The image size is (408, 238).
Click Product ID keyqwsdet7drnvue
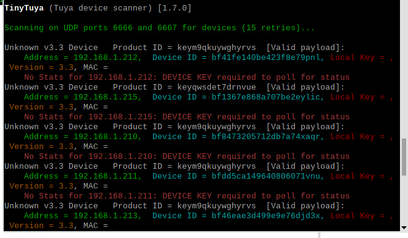(x=217, y=87)
